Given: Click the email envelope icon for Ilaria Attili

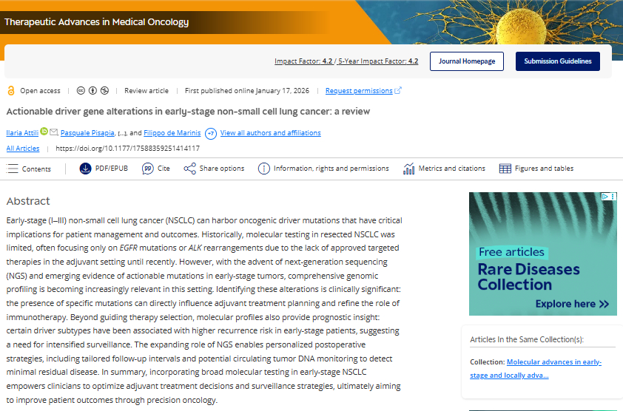Looking at the screenshot, I should pyautogui.click(x=53, y=132).
